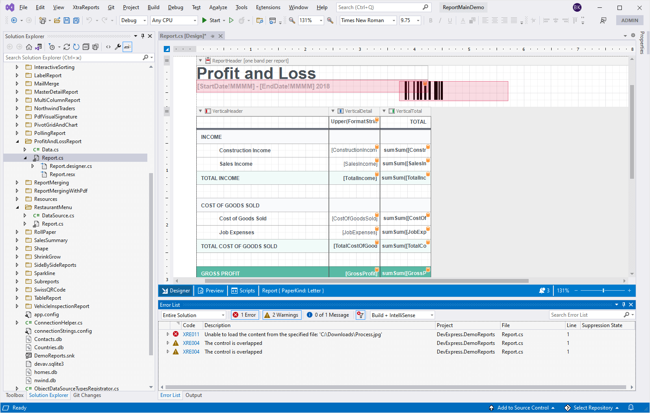Open Solution Explorer Home view
Image resolution: width=650 pixels, height=413 pixels.
click(29, 47)
